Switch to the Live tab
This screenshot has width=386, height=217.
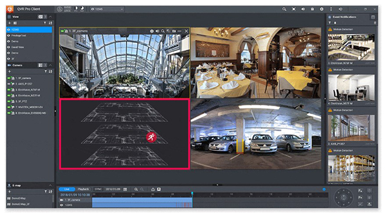67,189
